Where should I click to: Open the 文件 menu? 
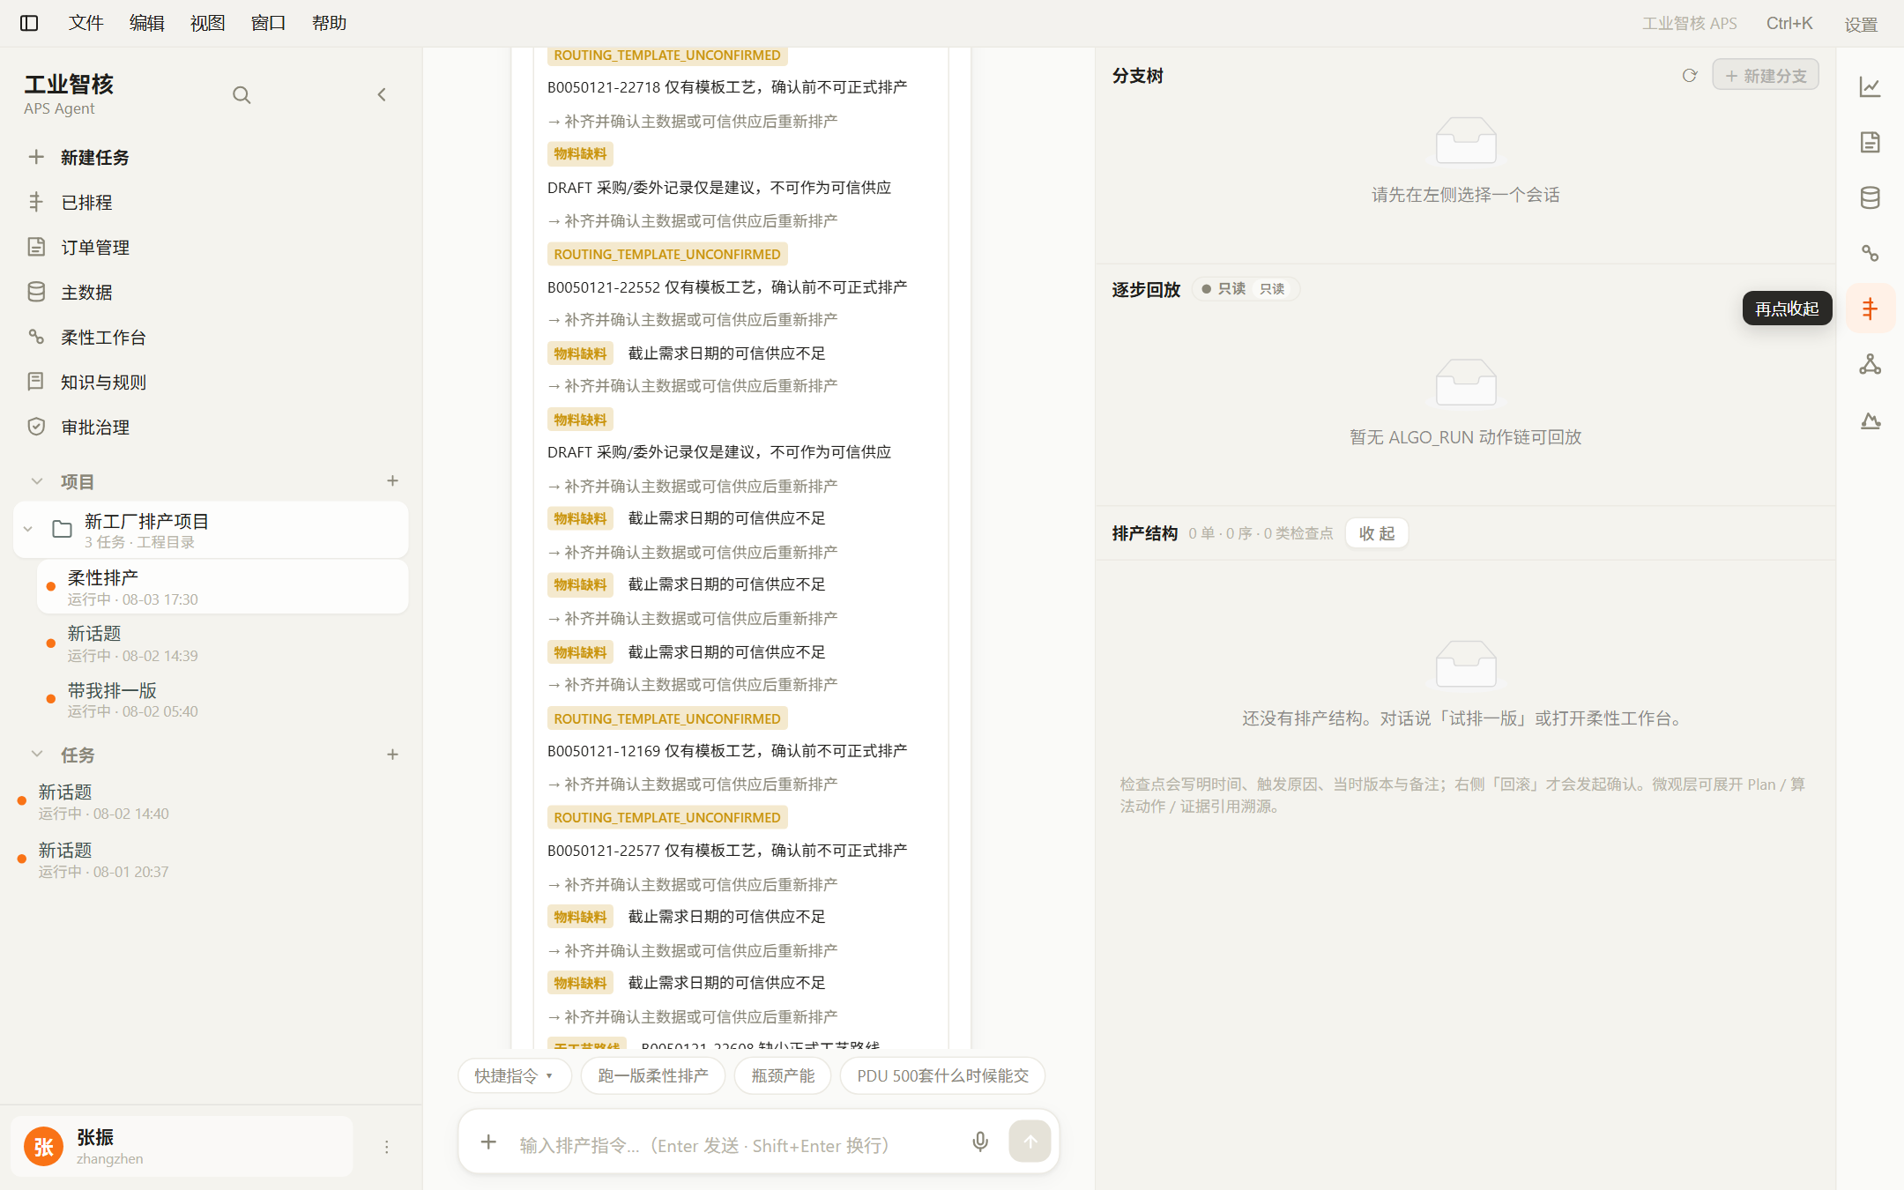click(86, 23)
